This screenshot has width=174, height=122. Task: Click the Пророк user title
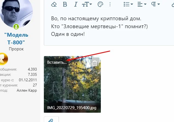click(16, 49)
